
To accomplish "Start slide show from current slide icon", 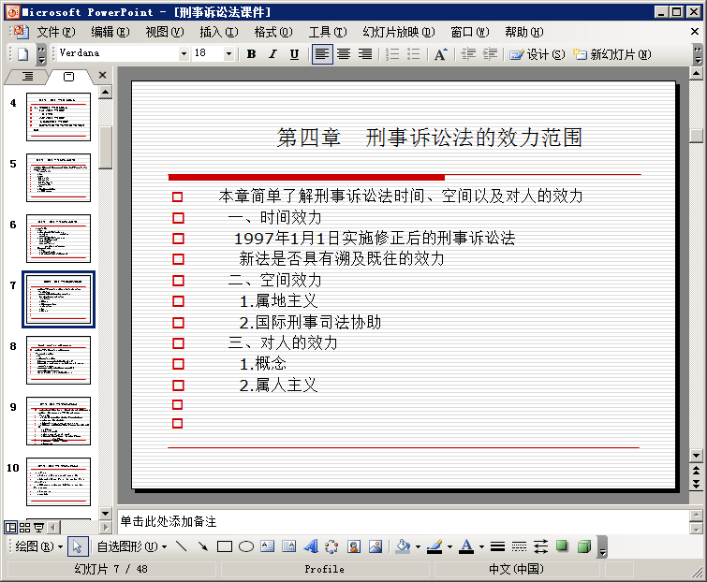I will [38, 527].
